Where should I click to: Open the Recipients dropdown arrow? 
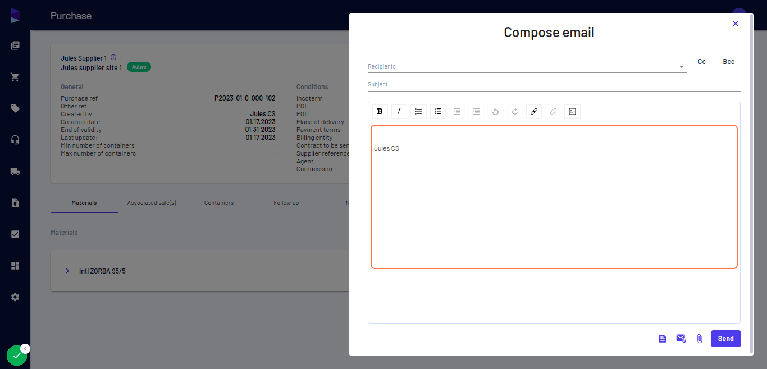pyautogui.click(x=682, y=67)
